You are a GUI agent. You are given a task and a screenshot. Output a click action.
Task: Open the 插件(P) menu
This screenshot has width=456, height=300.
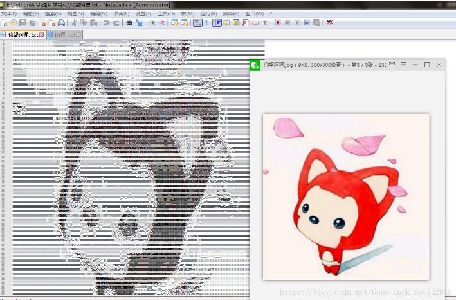[x=231, y=14]
